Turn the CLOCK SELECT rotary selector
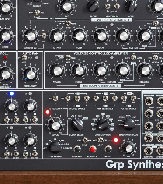163x184 pixels. [x=77, y=124]
